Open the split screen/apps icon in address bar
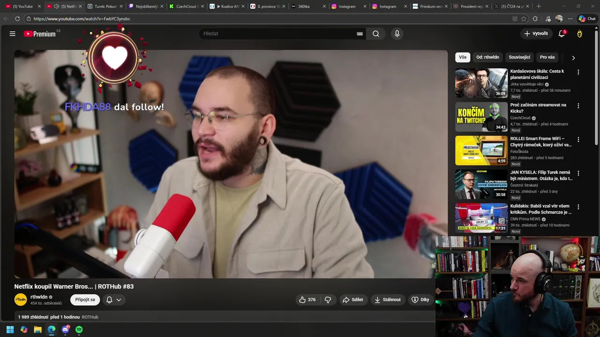This screenshot has height=337, width=600. tap(515, 19)
